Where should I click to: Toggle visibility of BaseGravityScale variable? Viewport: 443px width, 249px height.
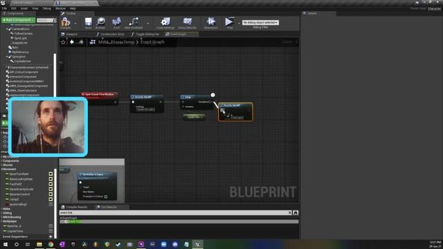click(x=51, y=190)
